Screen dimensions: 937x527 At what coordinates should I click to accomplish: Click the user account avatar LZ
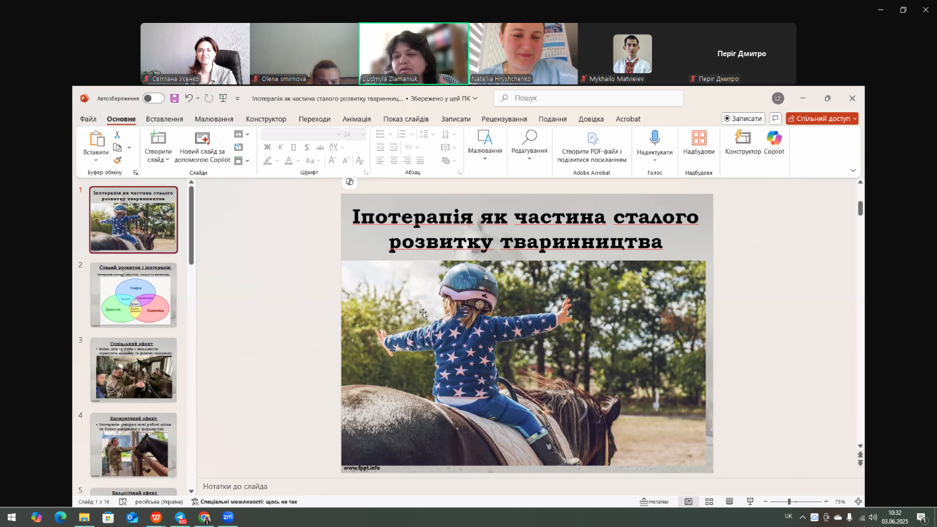(777, 98)
